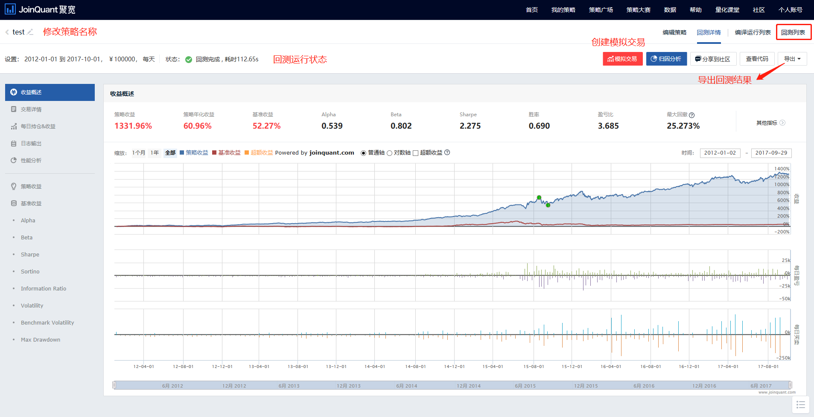Click the pencil icon to rename strategy
814x417 pixels.
(x=30, y=32)
